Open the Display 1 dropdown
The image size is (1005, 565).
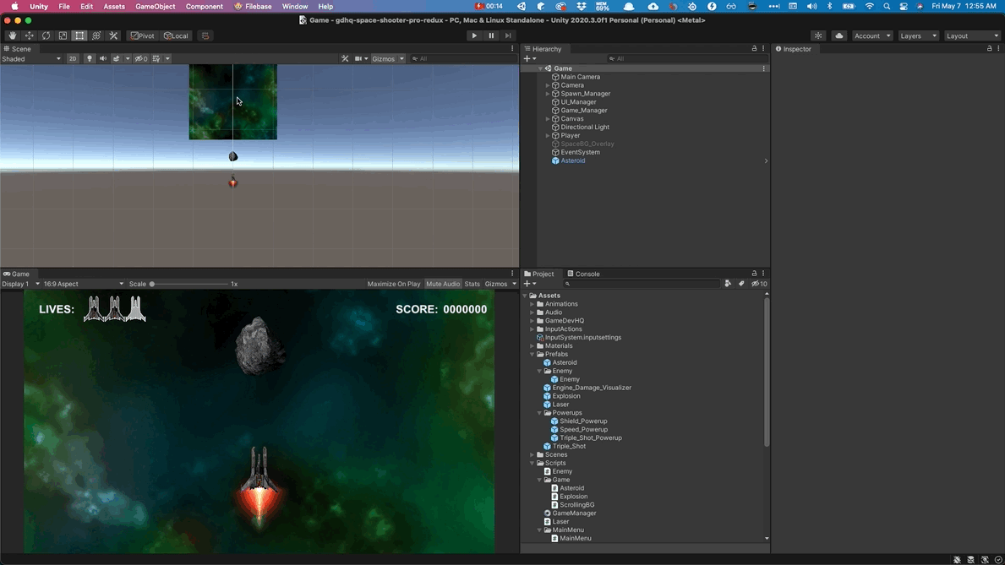pos(20,284)
